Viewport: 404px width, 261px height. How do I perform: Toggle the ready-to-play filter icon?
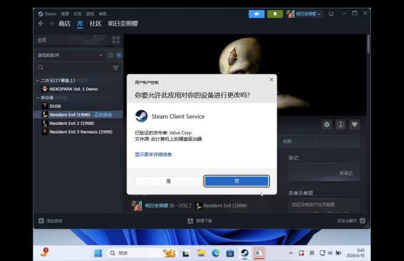click(x=119, y=55)
